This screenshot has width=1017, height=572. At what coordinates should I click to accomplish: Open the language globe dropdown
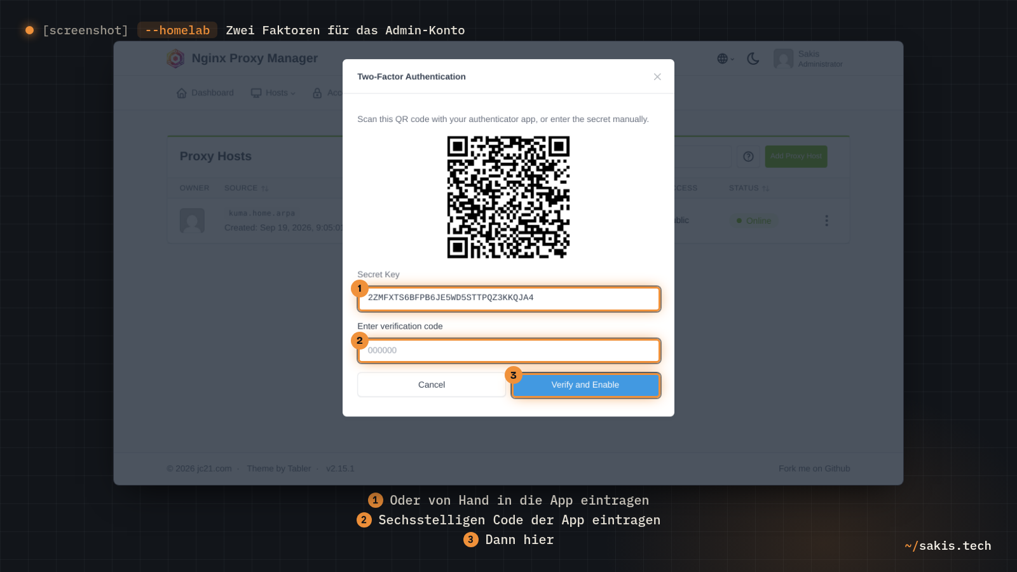pyautogui.click(x=725, y=58)
